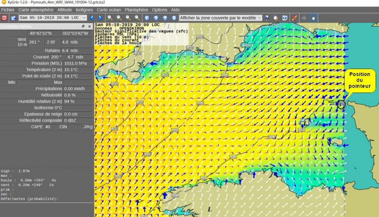Open the Options menu
The width and height of the screenshot is (379, 217).
(159, 10)
